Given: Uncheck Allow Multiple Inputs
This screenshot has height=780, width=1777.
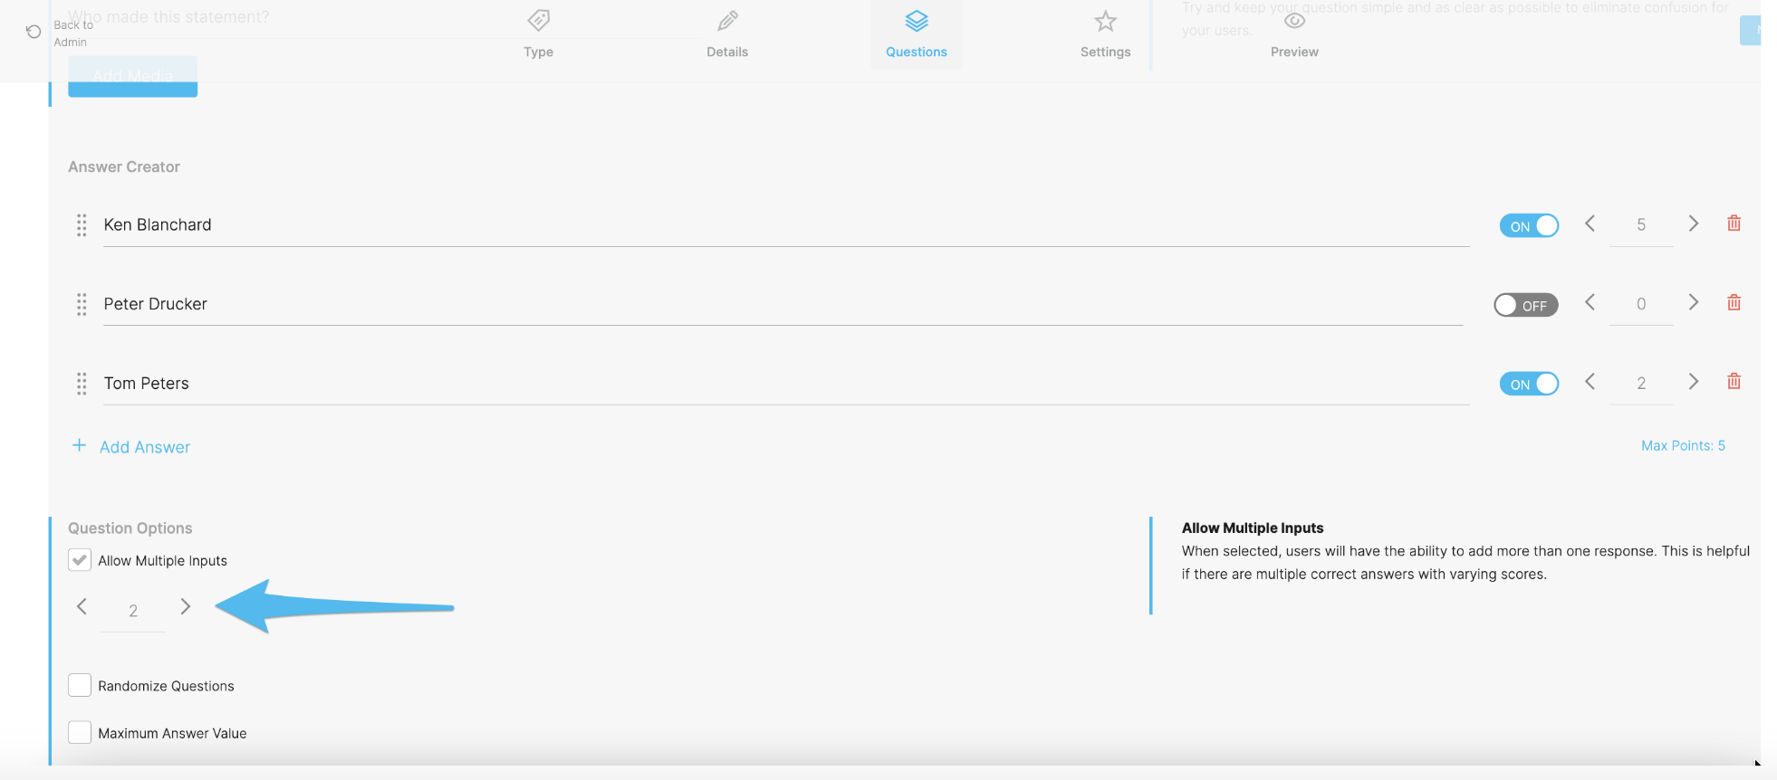Looking at the screenshot, I should (80, 560).
